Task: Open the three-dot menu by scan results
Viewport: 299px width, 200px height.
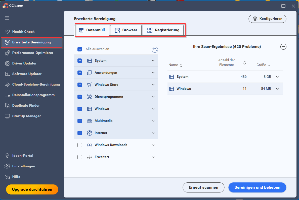Action: (283, 47)
